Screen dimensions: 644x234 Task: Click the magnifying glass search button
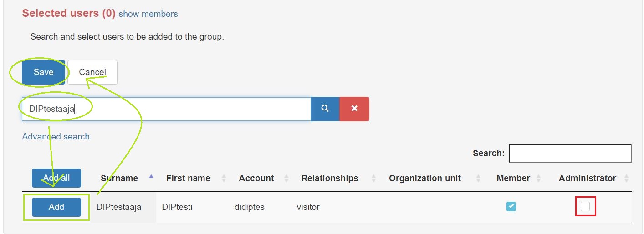click(x=325, y=109)
